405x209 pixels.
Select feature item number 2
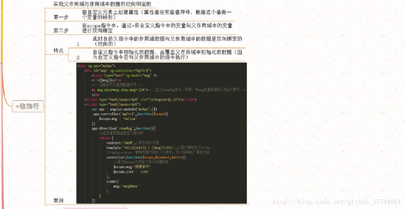tap(78, 58)
